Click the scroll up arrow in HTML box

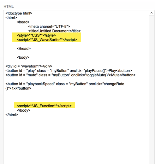coord(152,13)
